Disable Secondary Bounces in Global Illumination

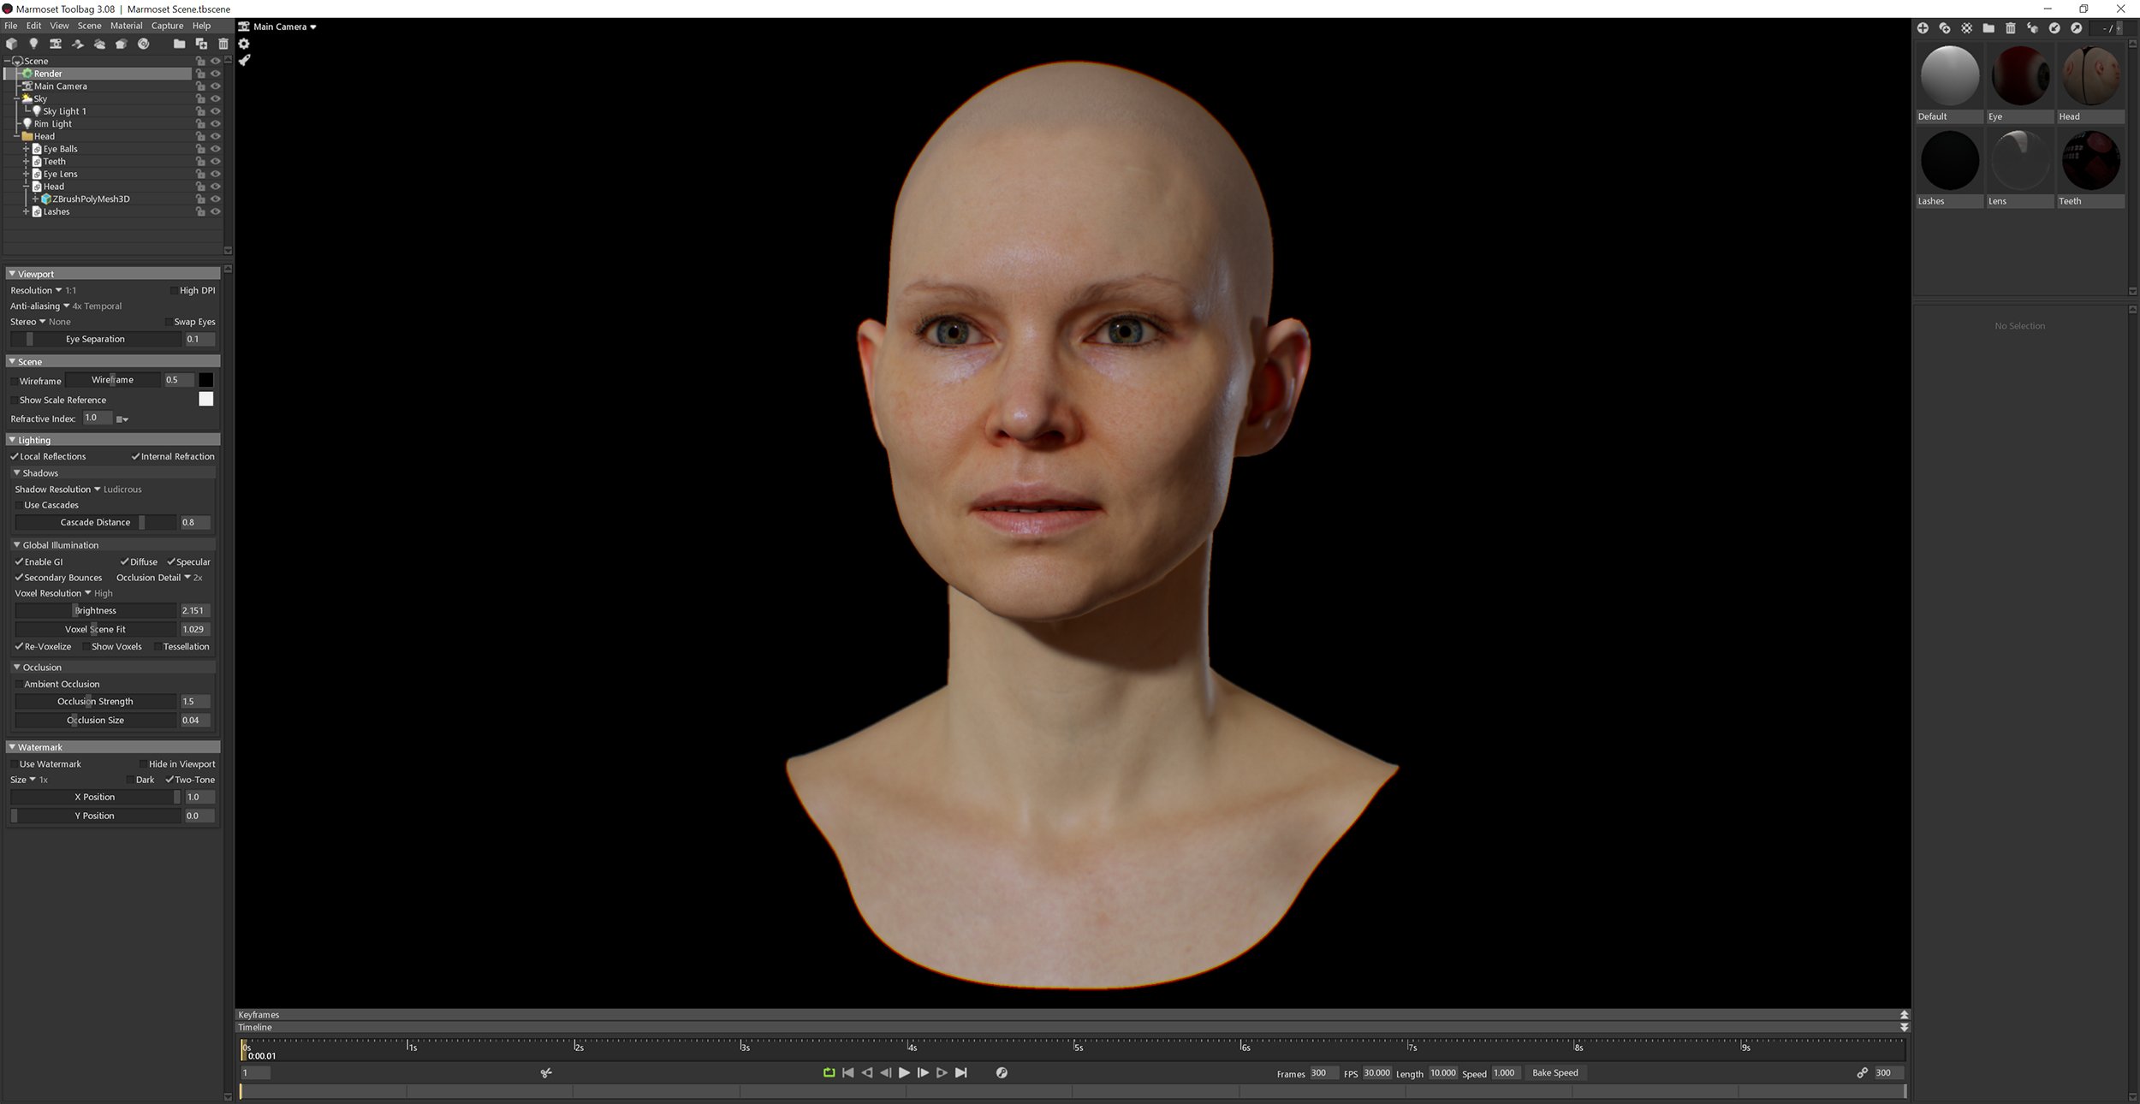(19, 578)
